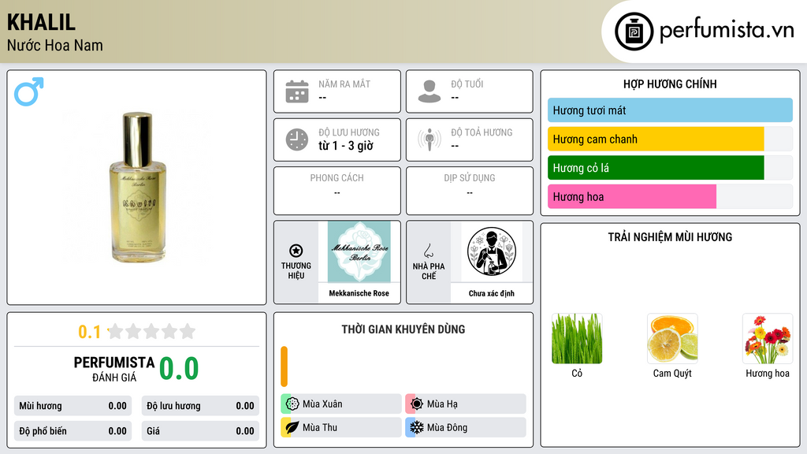Click the pink Hương hoa accord bar
This screenshot has height=454, width=807.
coord(632,196)
